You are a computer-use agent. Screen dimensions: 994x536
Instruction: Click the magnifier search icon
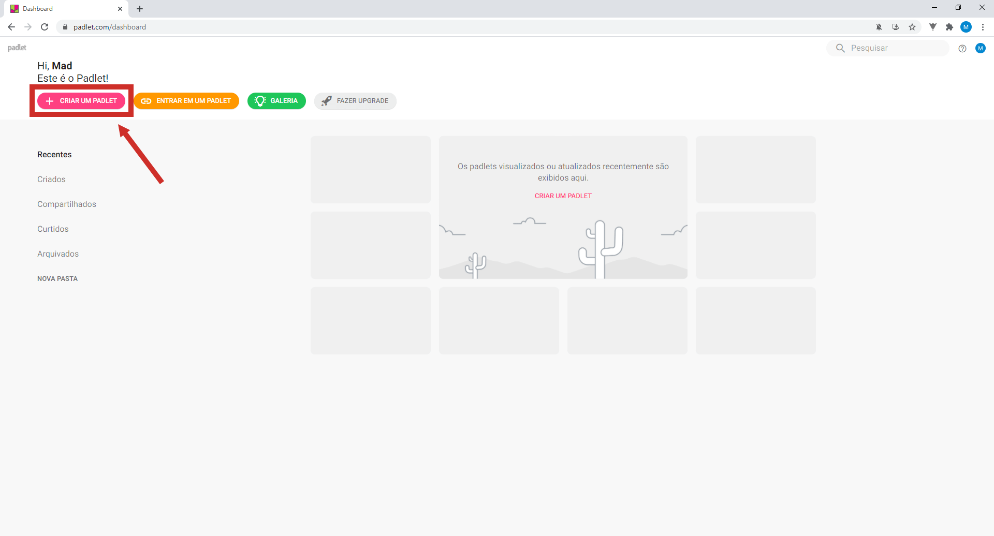pos(840,48)
